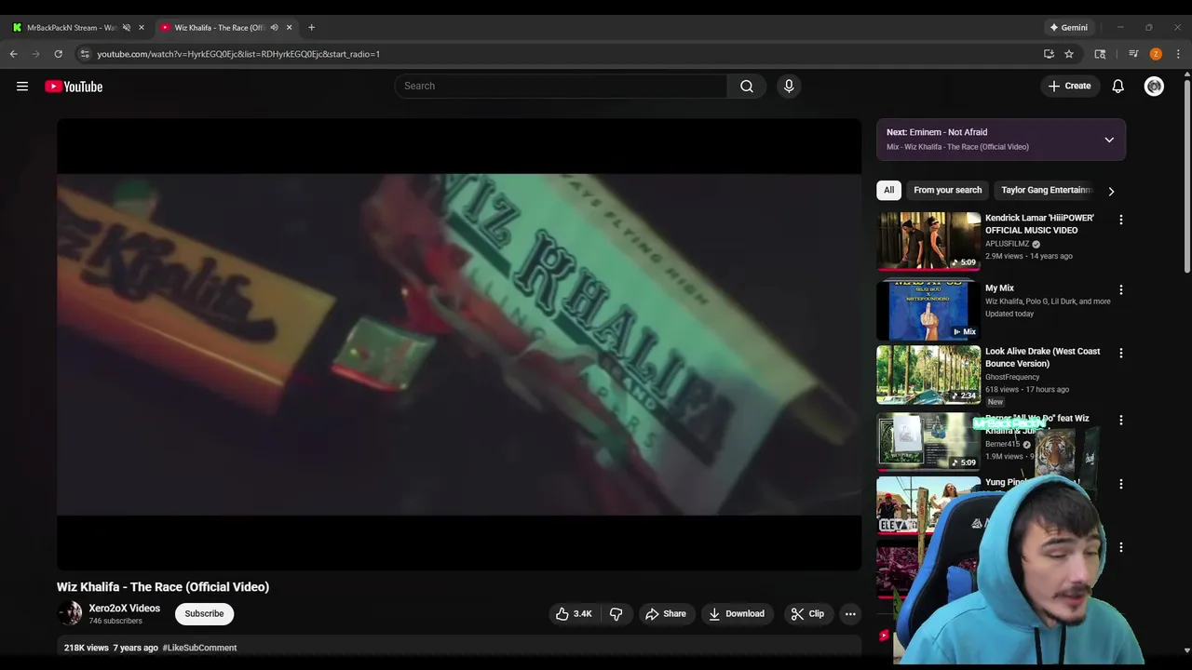Click the search magnifier button
The width and height of the screenshot is (1192, 670).
(747, 87)
